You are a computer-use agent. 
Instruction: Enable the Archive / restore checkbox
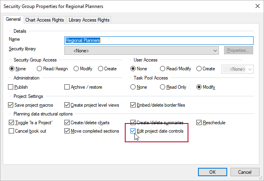tap(67, 87)
